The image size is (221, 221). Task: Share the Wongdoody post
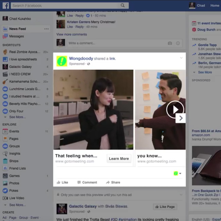(x=113, y=183)
